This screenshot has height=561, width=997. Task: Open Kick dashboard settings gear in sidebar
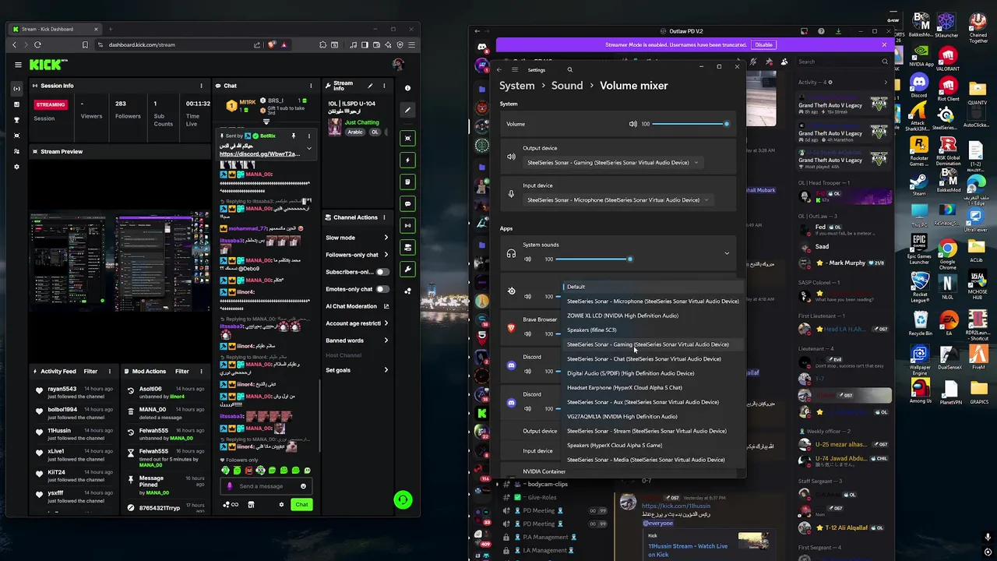pos(17,167)
